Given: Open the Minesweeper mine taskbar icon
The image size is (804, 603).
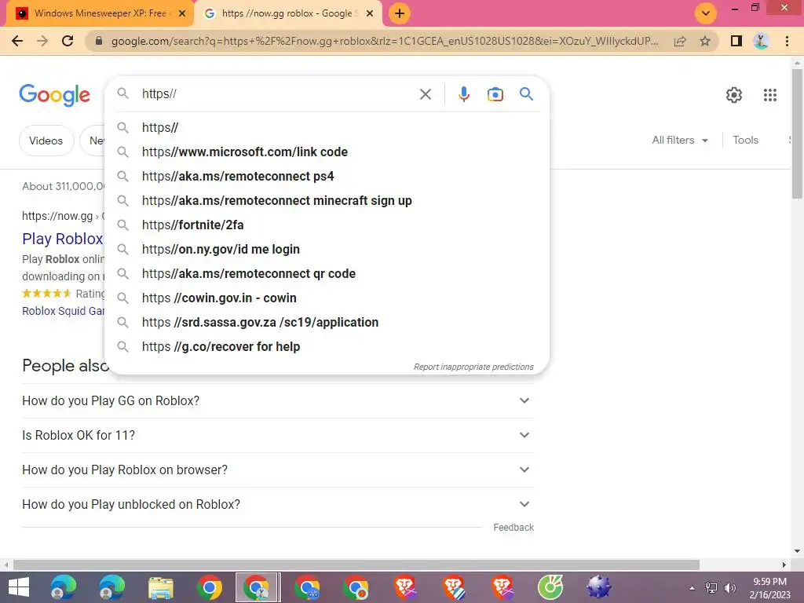Looking at the screenshot, I should click(599, 587).
